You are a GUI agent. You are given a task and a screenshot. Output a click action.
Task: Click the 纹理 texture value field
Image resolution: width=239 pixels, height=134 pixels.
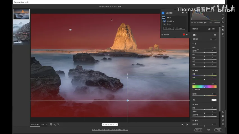pos(214,108)
